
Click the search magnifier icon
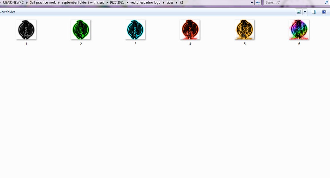[x=327, y=2]
